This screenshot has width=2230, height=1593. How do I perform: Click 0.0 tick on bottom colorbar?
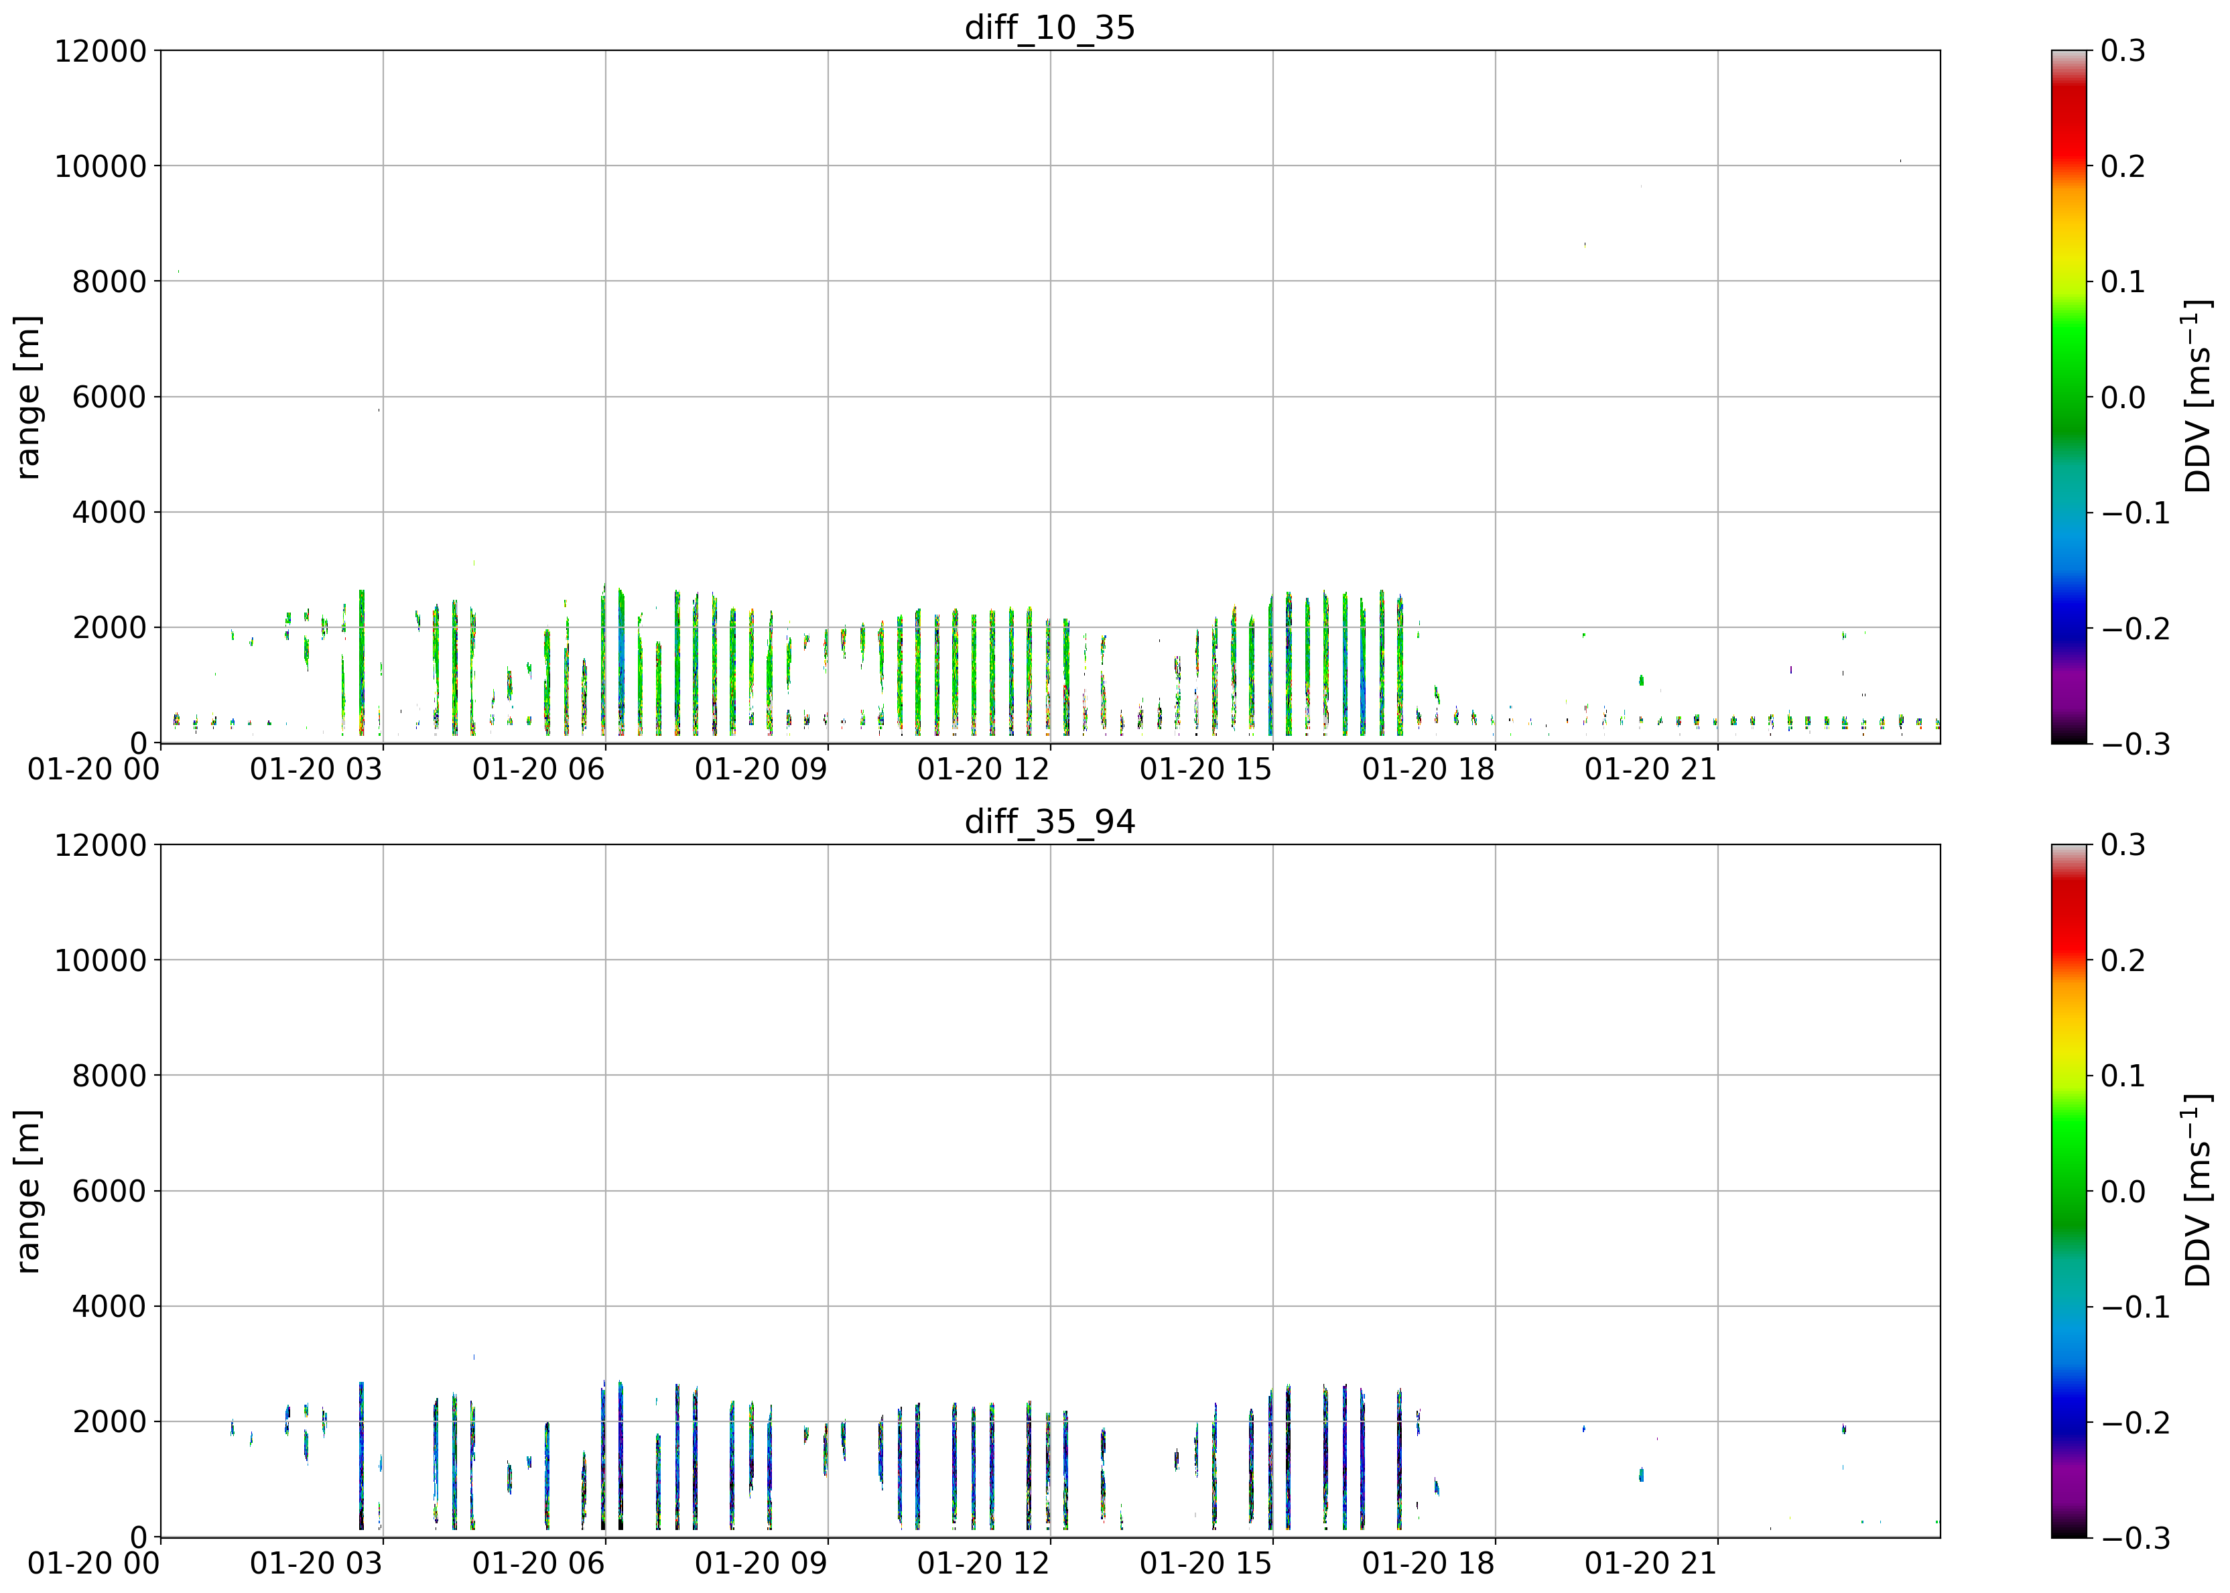click(2123, 1192)
